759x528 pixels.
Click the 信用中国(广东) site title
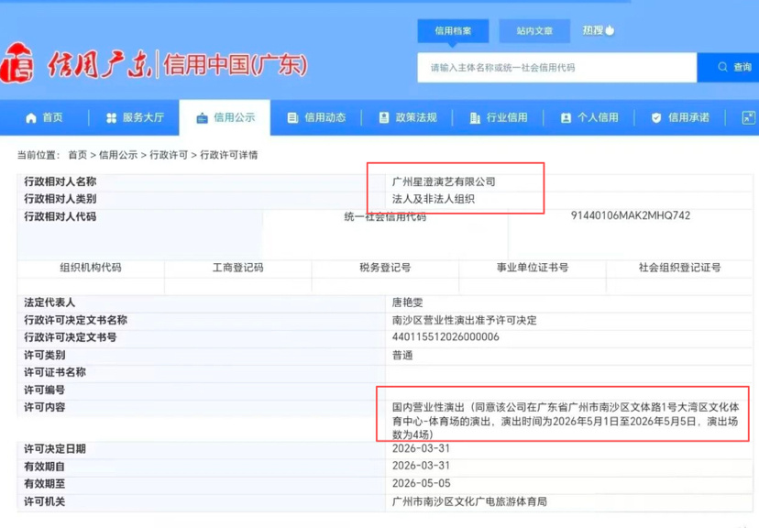[x=236, y=65]
